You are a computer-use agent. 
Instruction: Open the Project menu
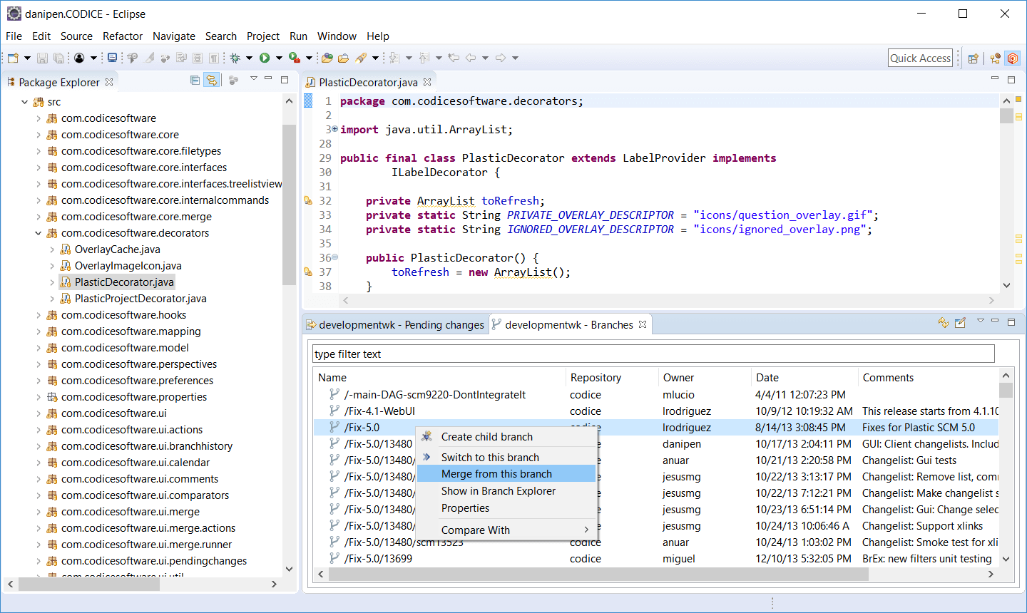pyautogui.click(x=263, y=36)
